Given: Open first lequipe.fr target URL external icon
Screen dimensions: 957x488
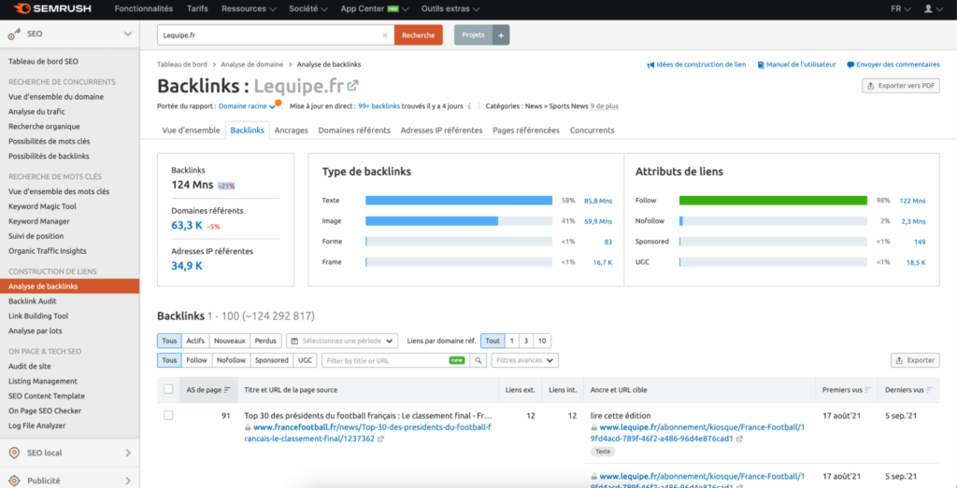Looking at the screenshot, I should pos(739,439).
